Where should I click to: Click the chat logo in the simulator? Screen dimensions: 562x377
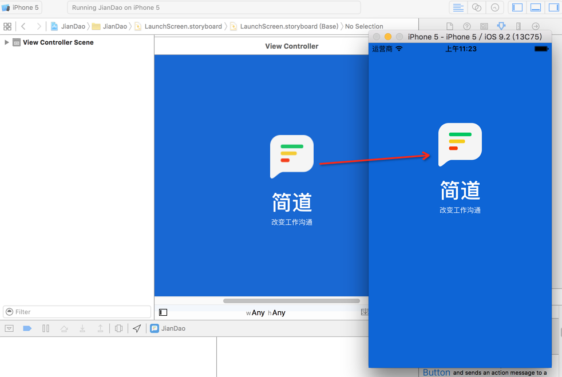click(460, 145)
